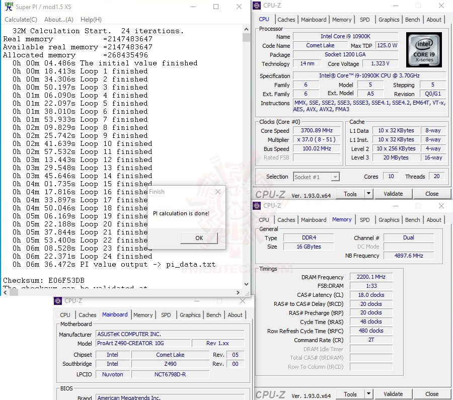Click the CPU-Z icon on the Memory window
This screenshot has width=453, height=400.
[256, 206]
